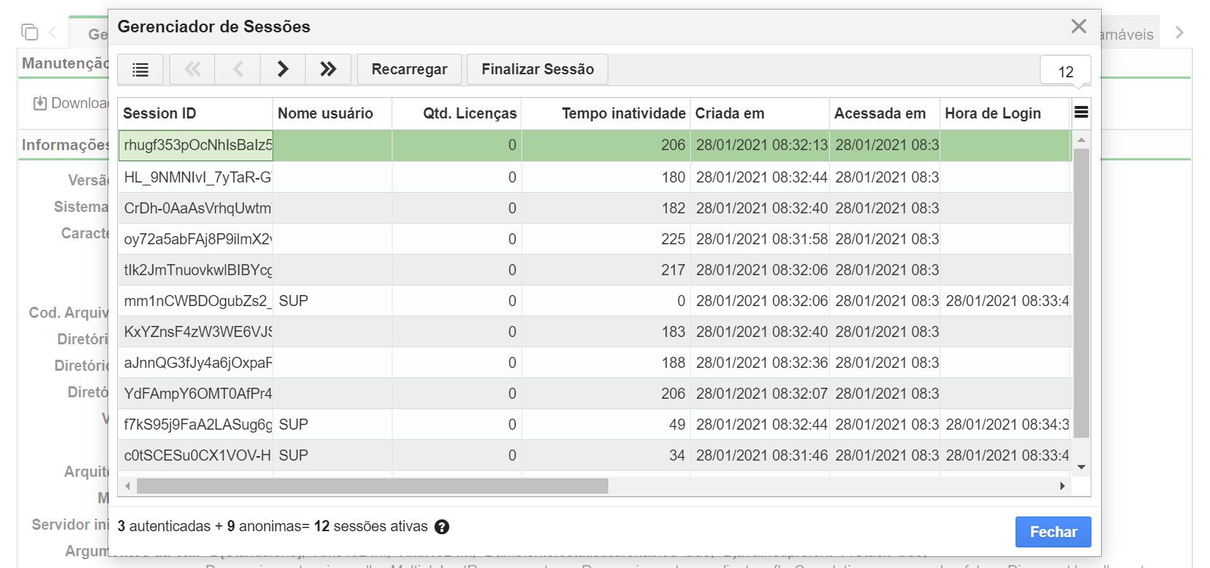Click the page size field showing 12

[x=1066, y=71]
